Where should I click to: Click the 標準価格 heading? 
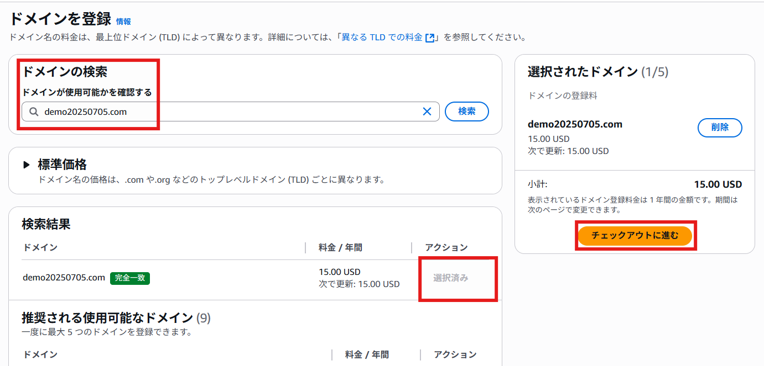(x=62, y=165)
